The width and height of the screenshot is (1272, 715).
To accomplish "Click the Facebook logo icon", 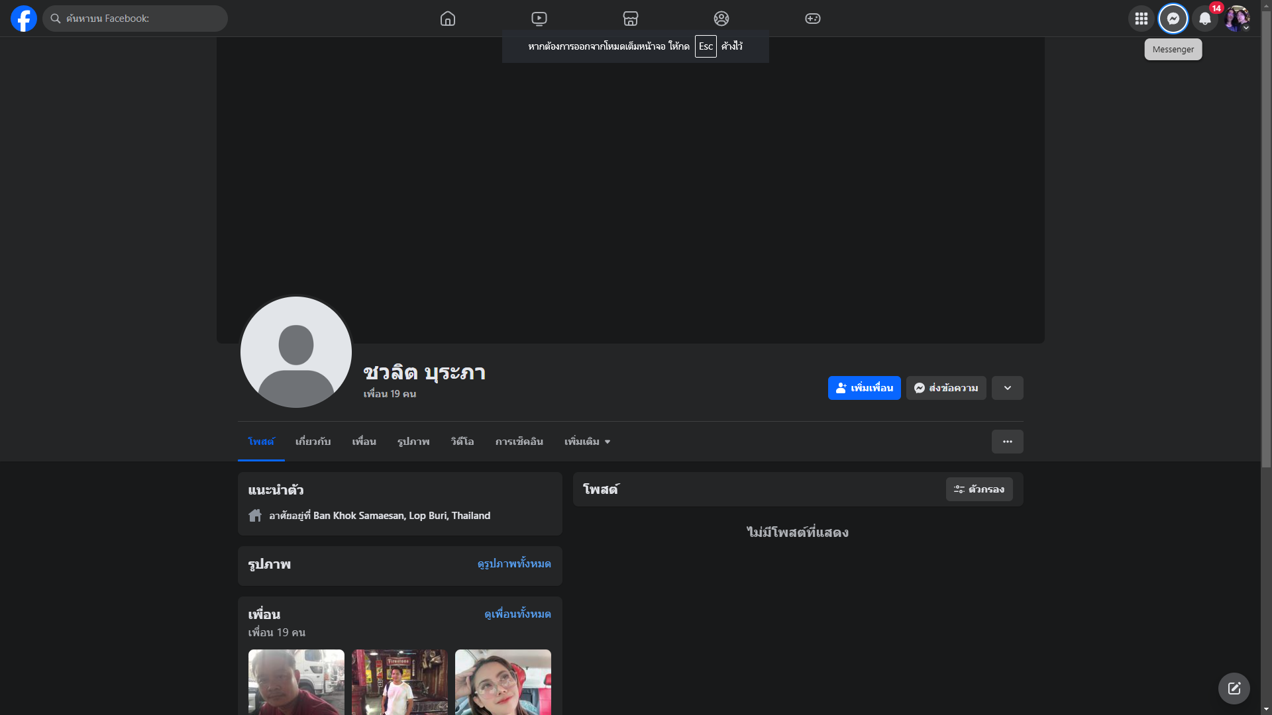I will click(24, 19).
